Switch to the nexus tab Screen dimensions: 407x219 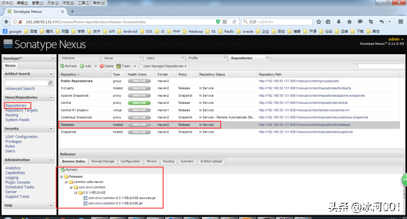coord(122,58)
